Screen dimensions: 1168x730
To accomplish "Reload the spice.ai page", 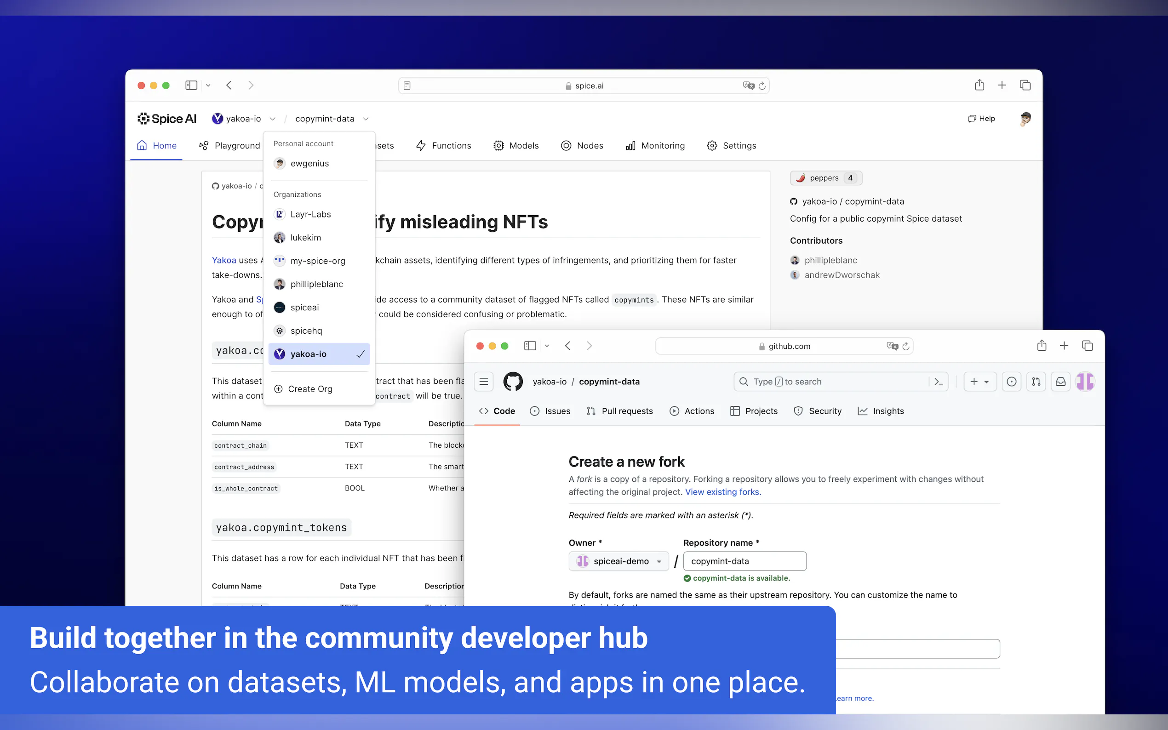I will pyautogui.click(x=762, y=86).
